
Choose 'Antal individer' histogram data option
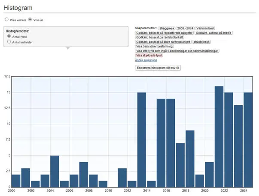9,42
